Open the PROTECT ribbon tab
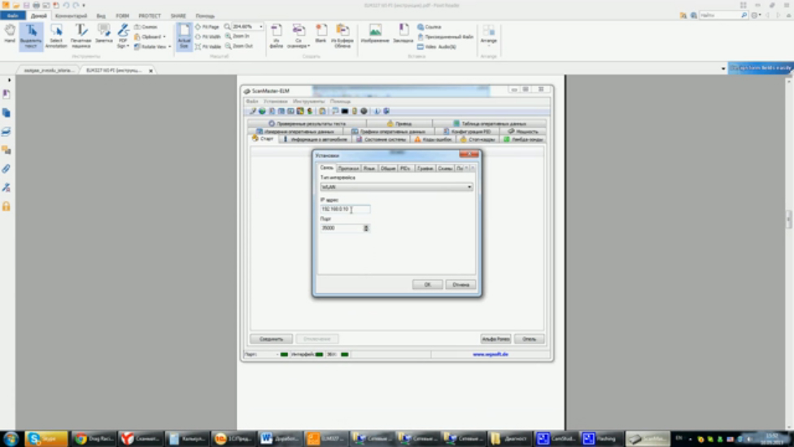 click(x=150, y=15)
